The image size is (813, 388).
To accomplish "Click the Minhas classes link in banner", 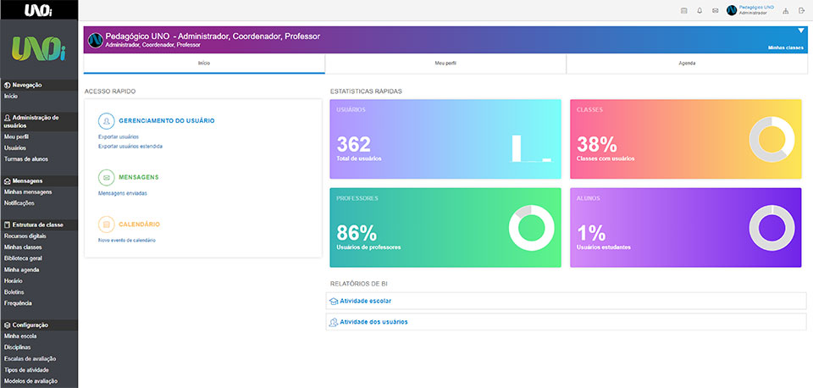I will pyautogui.click(x=786, y=47).
